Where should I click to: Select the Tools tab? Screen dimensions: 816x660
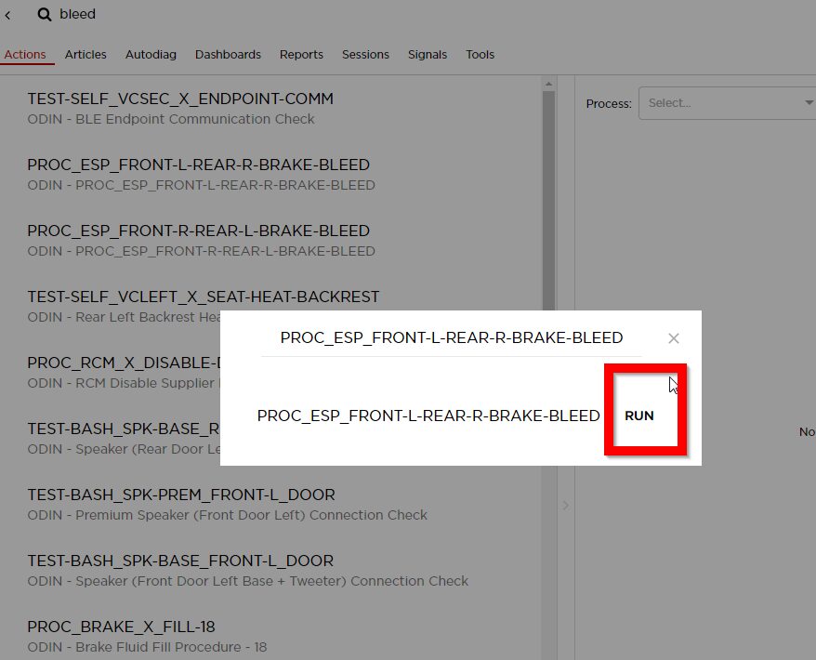[x=480, y=55]
